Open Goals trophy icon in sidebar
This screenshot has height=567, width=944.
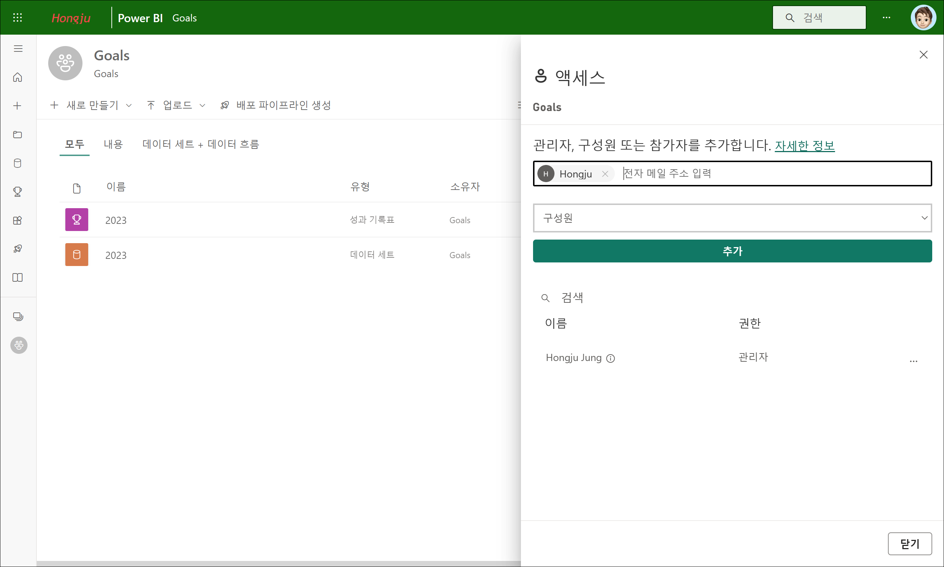point(17,191)
